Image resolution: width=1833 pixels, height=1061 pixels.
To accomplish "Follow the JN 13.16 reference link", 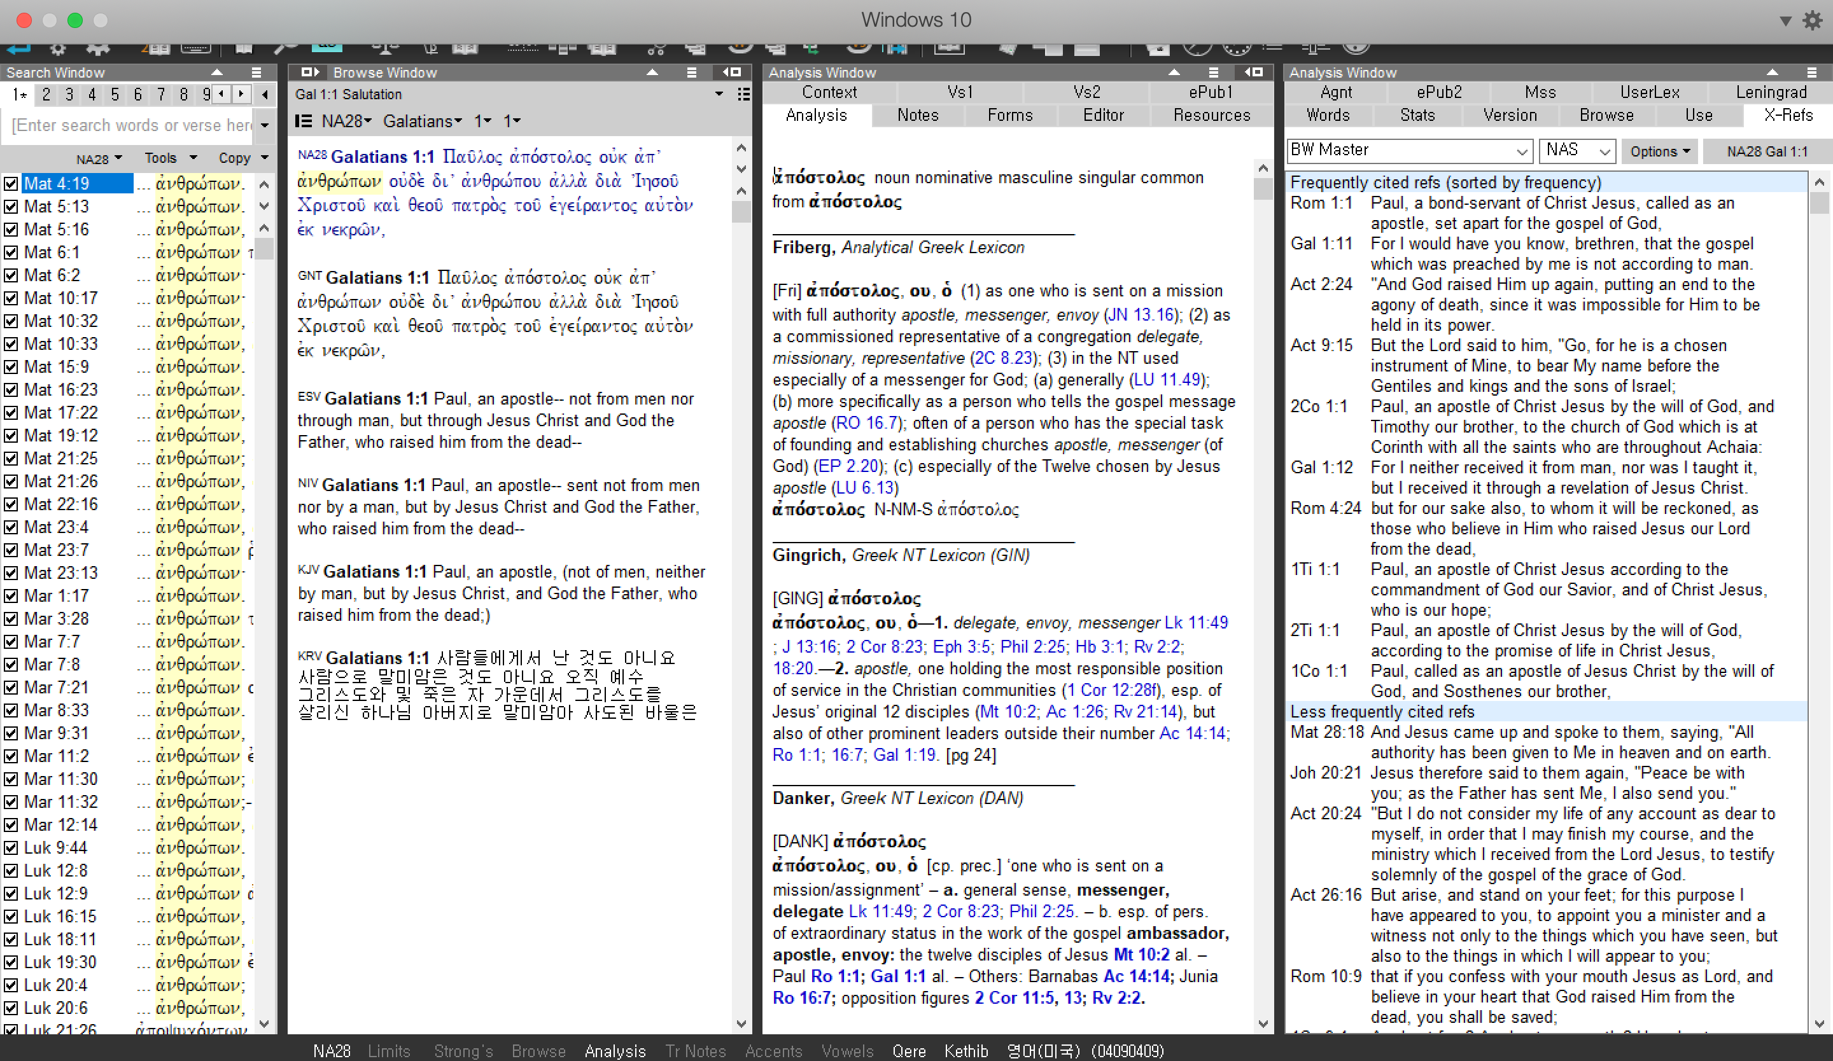I will [x=1140, y=315].
